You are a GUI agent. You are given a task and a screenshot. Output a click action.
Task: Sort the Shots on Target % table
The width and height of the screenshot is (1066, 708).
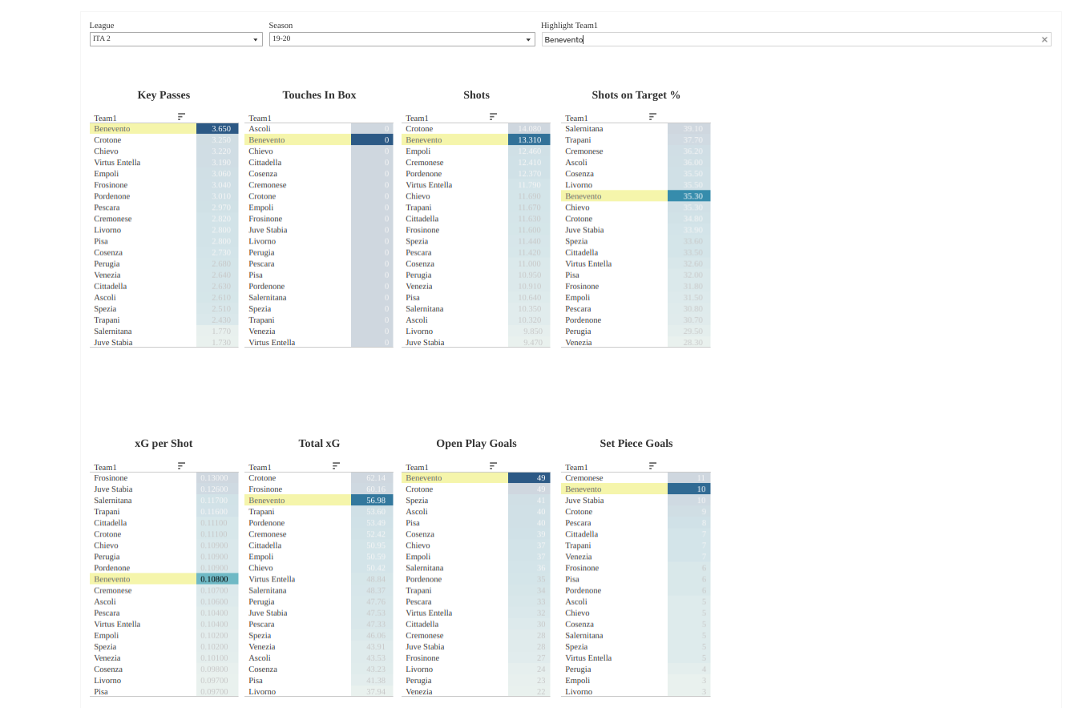pos(652,117)
